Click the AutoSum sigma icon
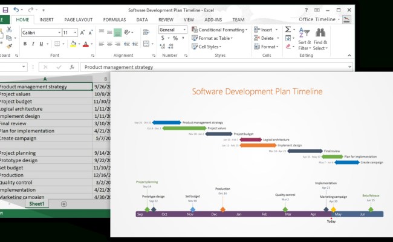Image resolution: width=393 pixels, height=242 pixels. [x=288, y=30]
